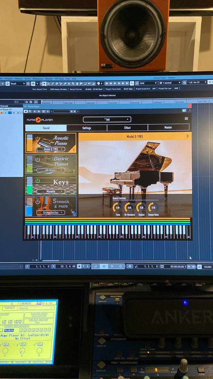Click Acoustic Pianos volume level bar
This screenshot has height=379, width=213.
tap(30, 143)
